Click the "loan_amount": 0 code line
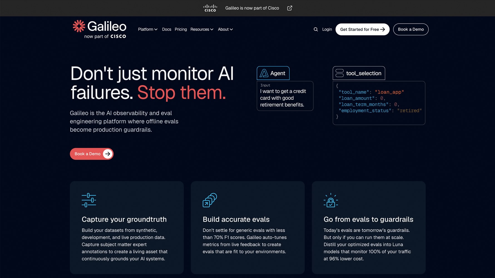 [362, 98]
